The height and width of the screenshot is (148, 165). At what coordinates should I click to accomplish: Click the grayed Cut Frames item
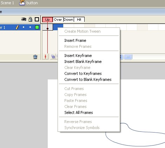click(x=89, y=89)
